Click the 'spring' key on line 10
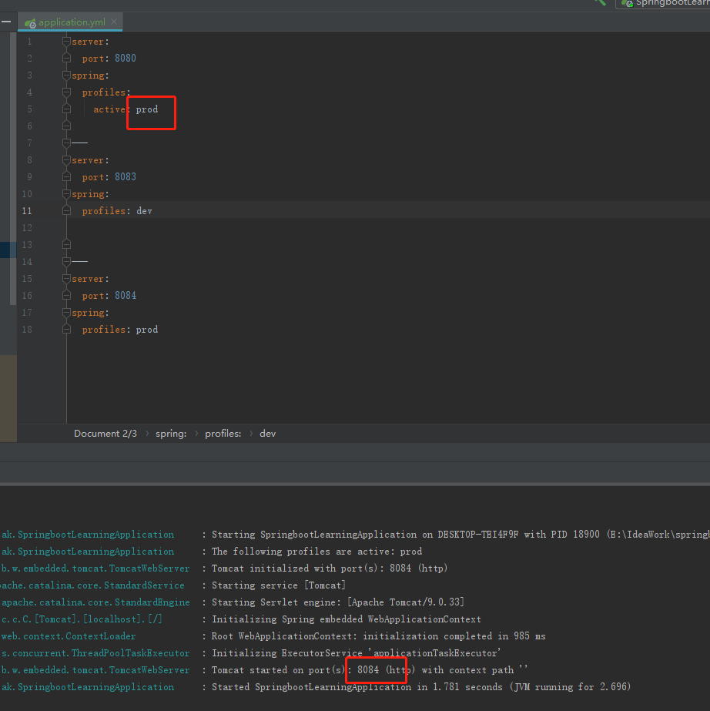 coord(88,194)
